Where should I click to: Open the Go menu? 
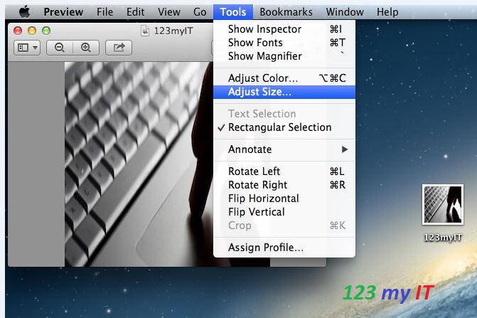click(200, 12)
